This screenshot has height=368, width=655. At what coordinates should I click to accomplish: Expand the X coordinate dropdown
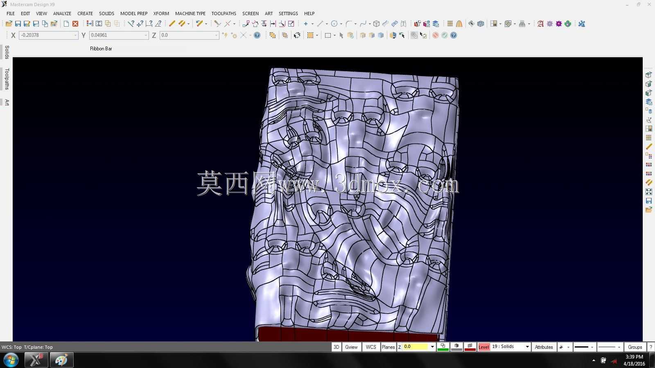75,35
